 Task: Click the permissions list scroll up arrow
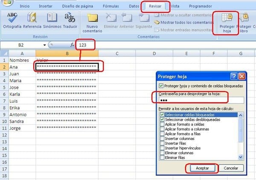(x=241, y=115)
